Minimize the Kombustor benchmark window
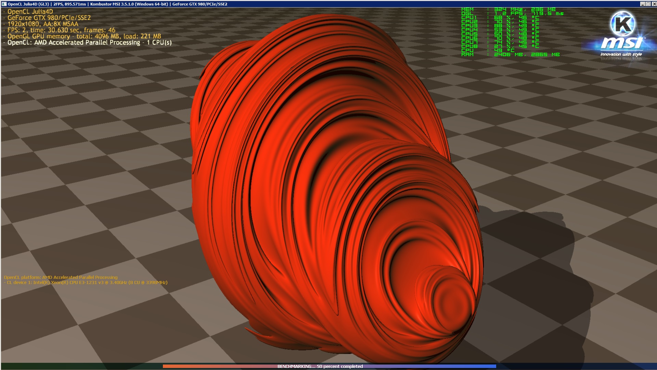 coord(643,4)
